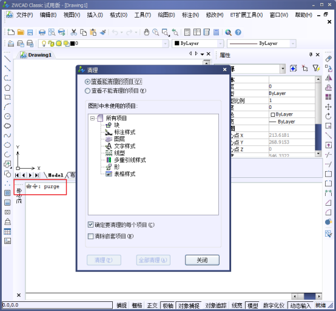Select radio 查看不能清理的项目
Screen dimensions: 336x311
(x=87, y=91)
